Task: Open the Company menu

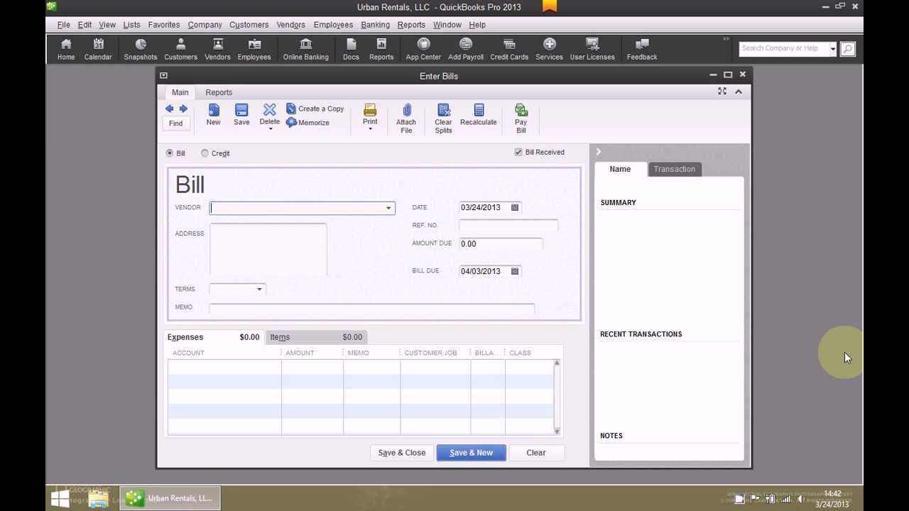Action: (x=205, y=25)
